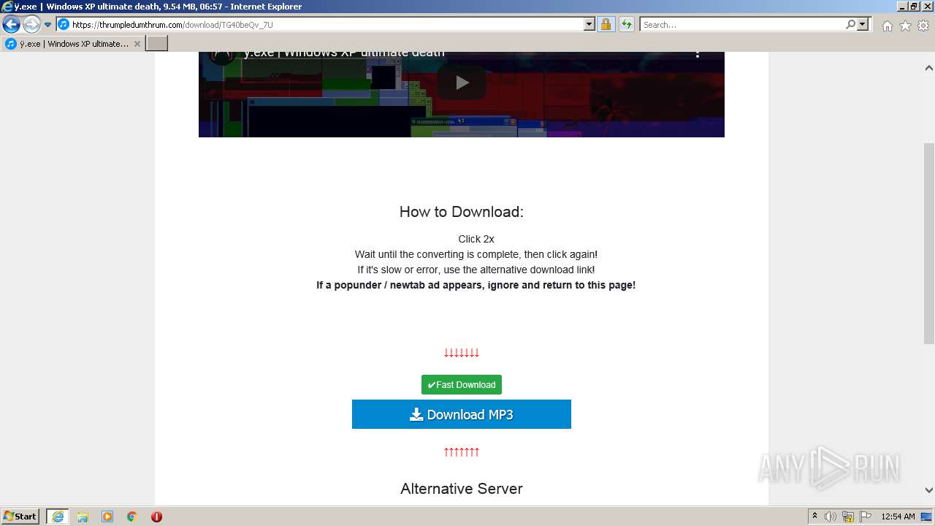Open the Home page icon
Viewport: 935px width, 526px height.
(x=887, y=26)
